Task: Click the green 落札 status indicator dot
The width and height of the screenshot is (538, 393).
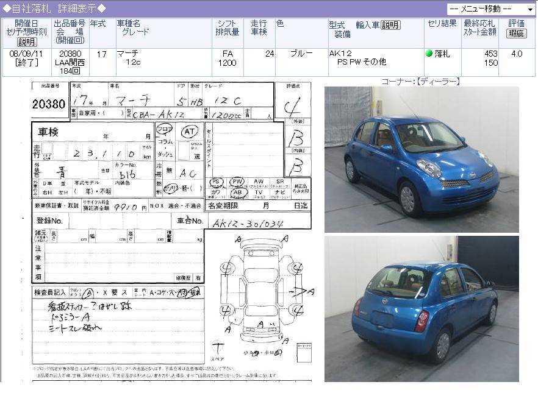Action: 429,54
